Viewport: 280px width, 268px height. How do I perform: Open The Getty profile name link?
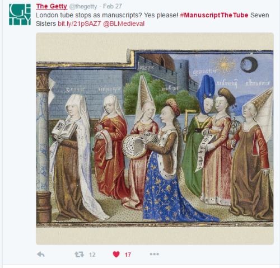click(x=52, y=6)
